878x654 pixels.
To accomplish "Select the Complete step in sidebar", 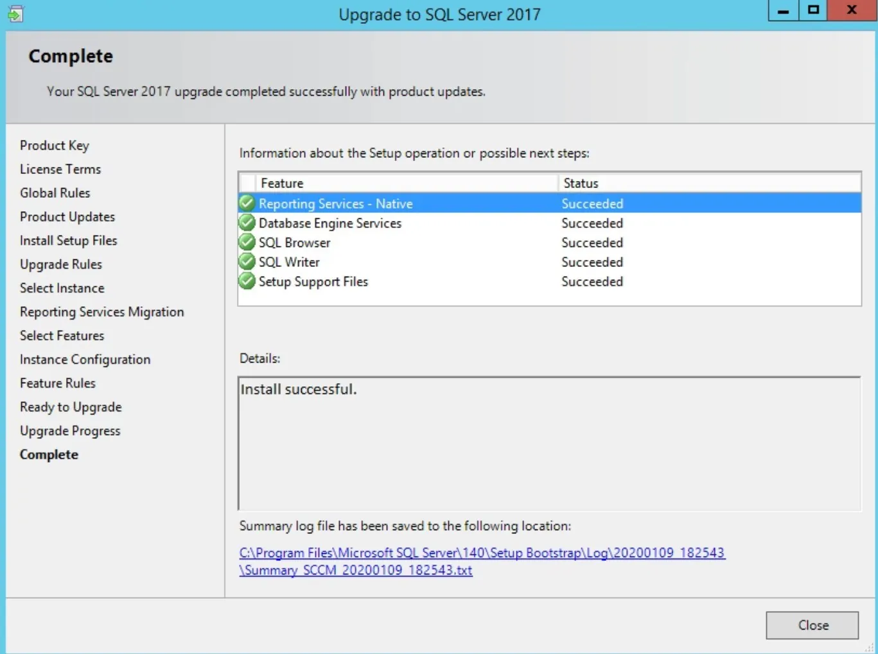I will (x=49, y=454).
